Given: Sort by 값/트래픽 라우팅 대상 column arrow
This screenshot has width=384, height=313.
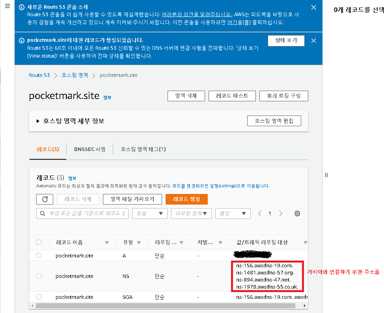Looking at the screenshot, I should point(306,243).
